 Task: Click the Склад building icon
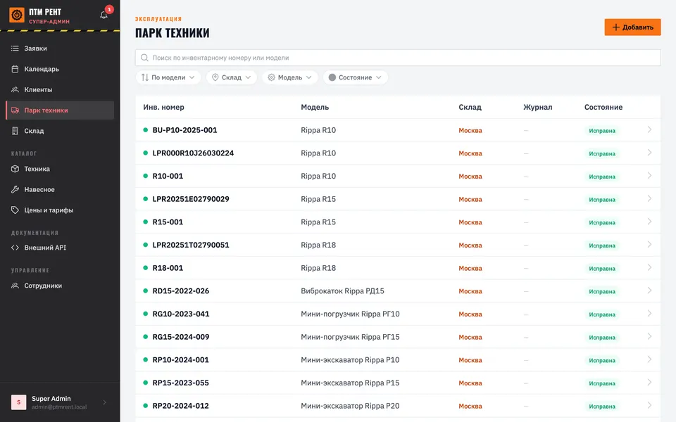(x=15, y=131)
